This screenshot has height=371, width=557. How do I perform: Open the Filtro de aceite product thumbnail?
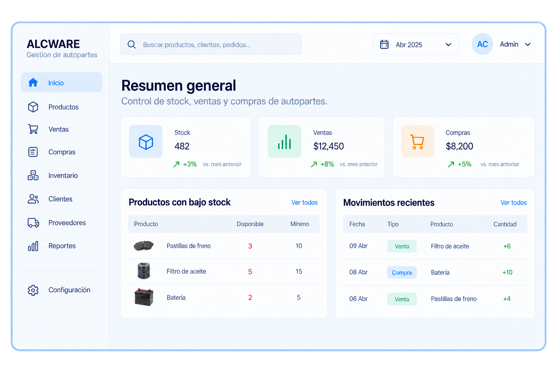(144, 271)
